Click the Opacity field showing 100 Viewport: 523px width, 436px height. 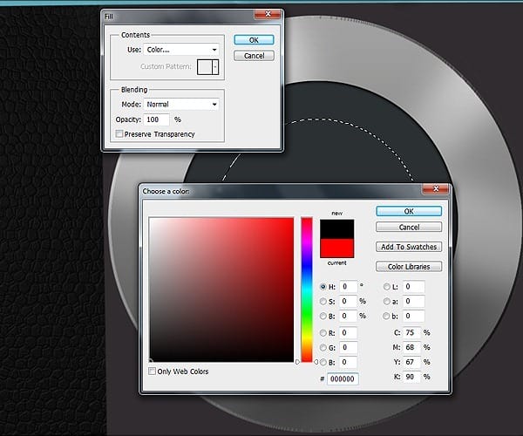point(156,119)
